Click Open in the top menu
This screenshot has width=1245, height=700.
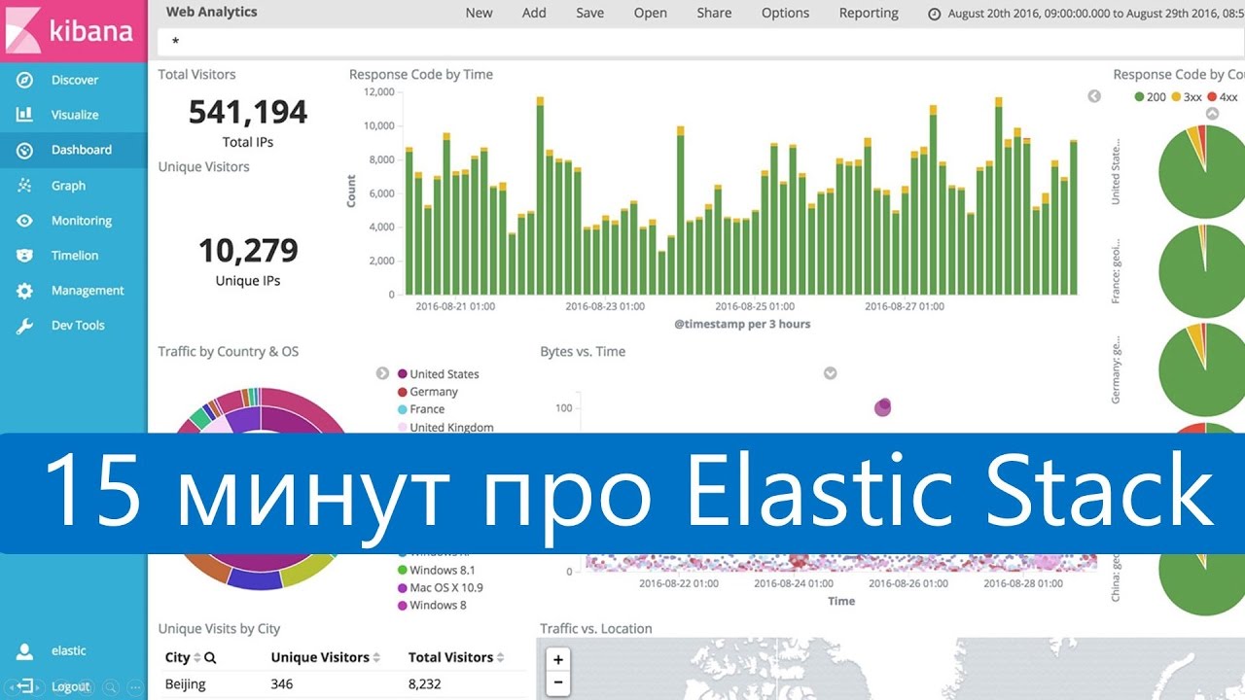click(x=651, y=13)
